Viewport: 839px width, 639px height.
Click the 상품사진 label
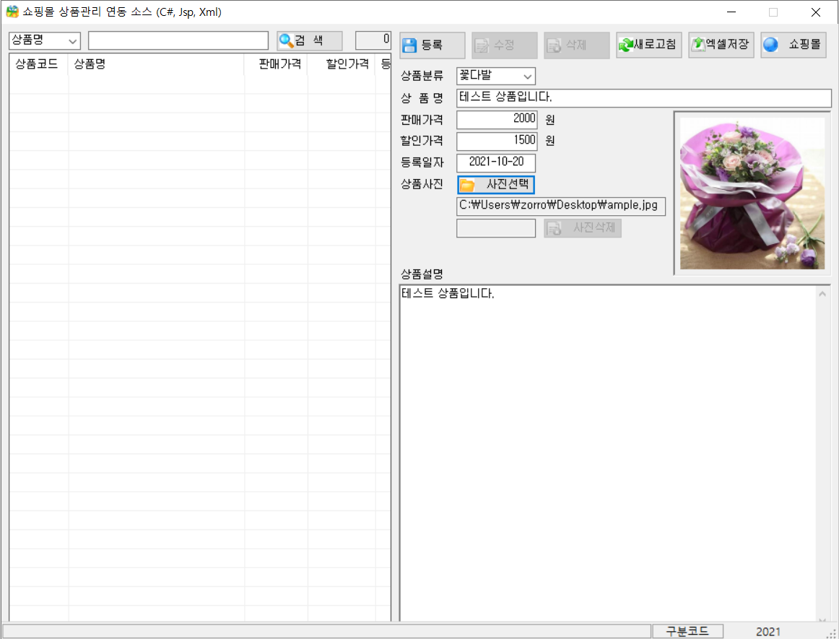(422, 184)
